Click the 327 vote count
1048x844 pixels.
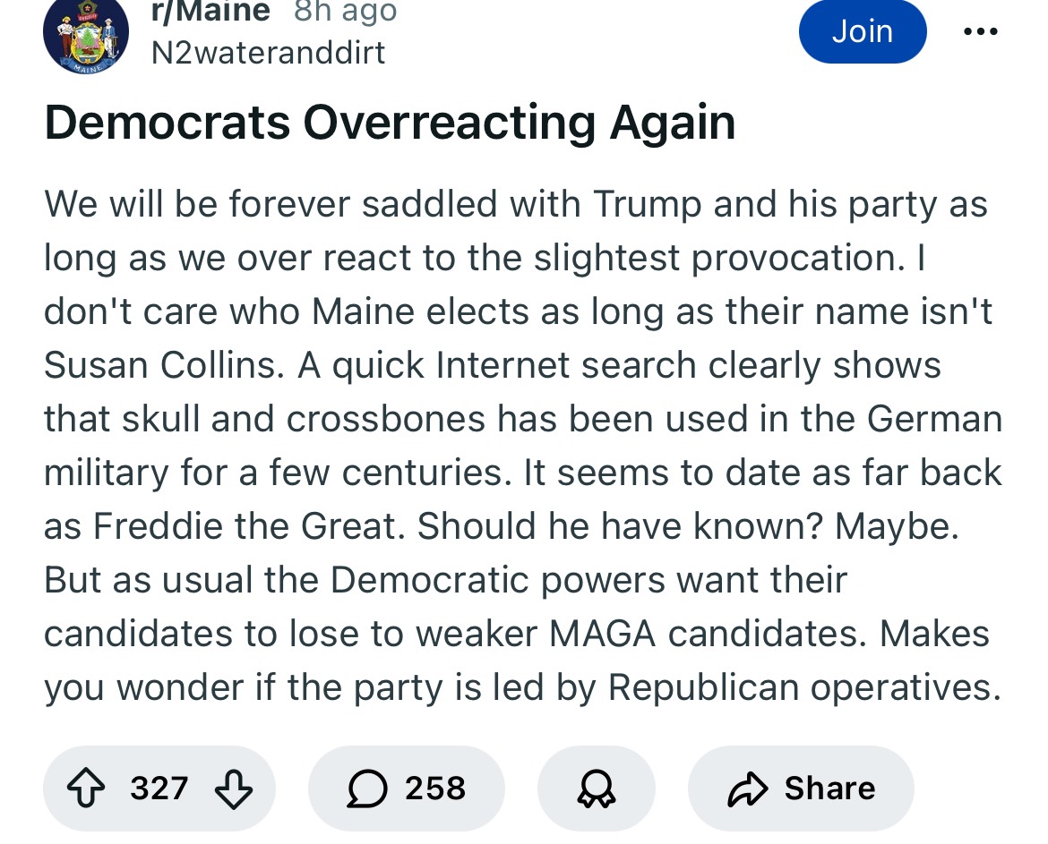click(159, 789)
